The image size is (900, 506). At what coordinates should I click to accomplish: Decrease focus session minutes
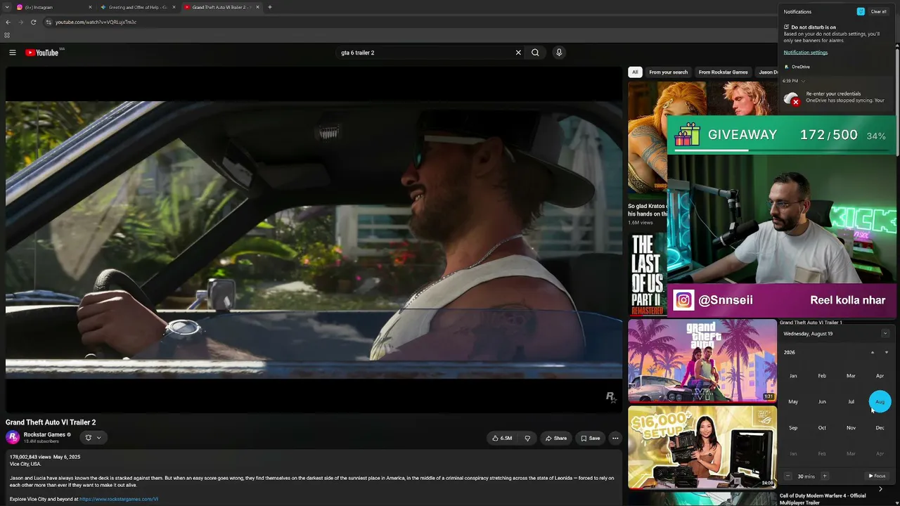[787, 476]
